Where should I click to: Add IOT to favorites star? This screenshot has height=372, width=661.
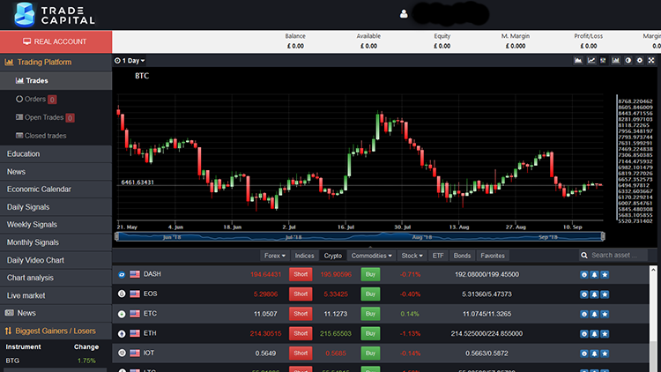pyautogui.click(x=605, y=353)
